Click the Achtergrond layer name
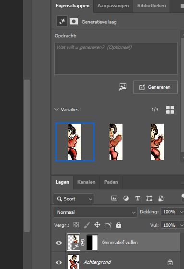Viewport: 184px width, 269px height. (x=98, y=262)
